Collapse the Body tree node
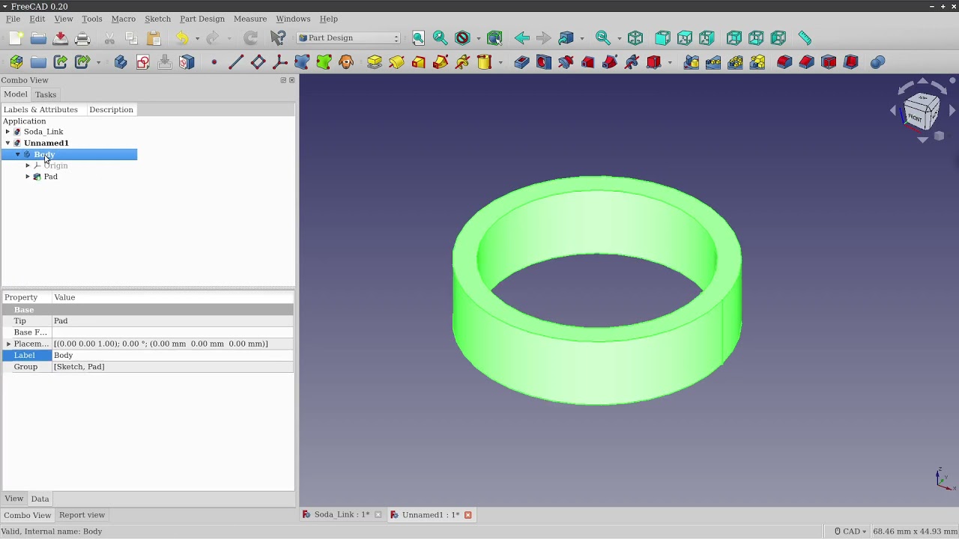Image resolution: width=959 pixels, height=539 pixels. [x=18, y=154]
